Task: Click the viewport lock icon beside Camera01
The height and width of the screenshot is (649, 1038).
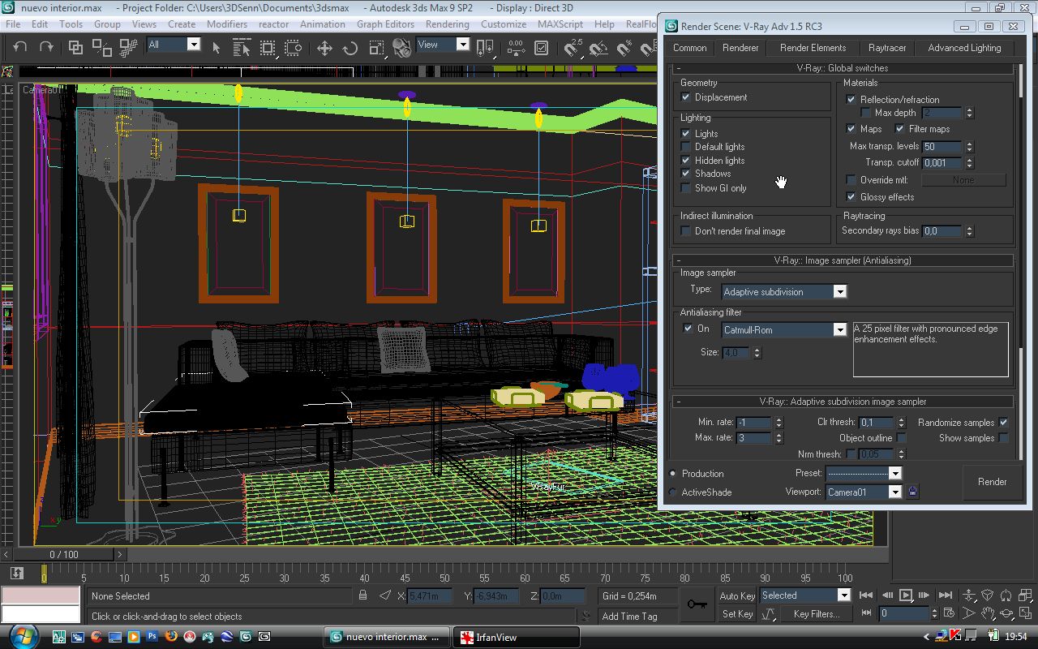Action: 913,492
